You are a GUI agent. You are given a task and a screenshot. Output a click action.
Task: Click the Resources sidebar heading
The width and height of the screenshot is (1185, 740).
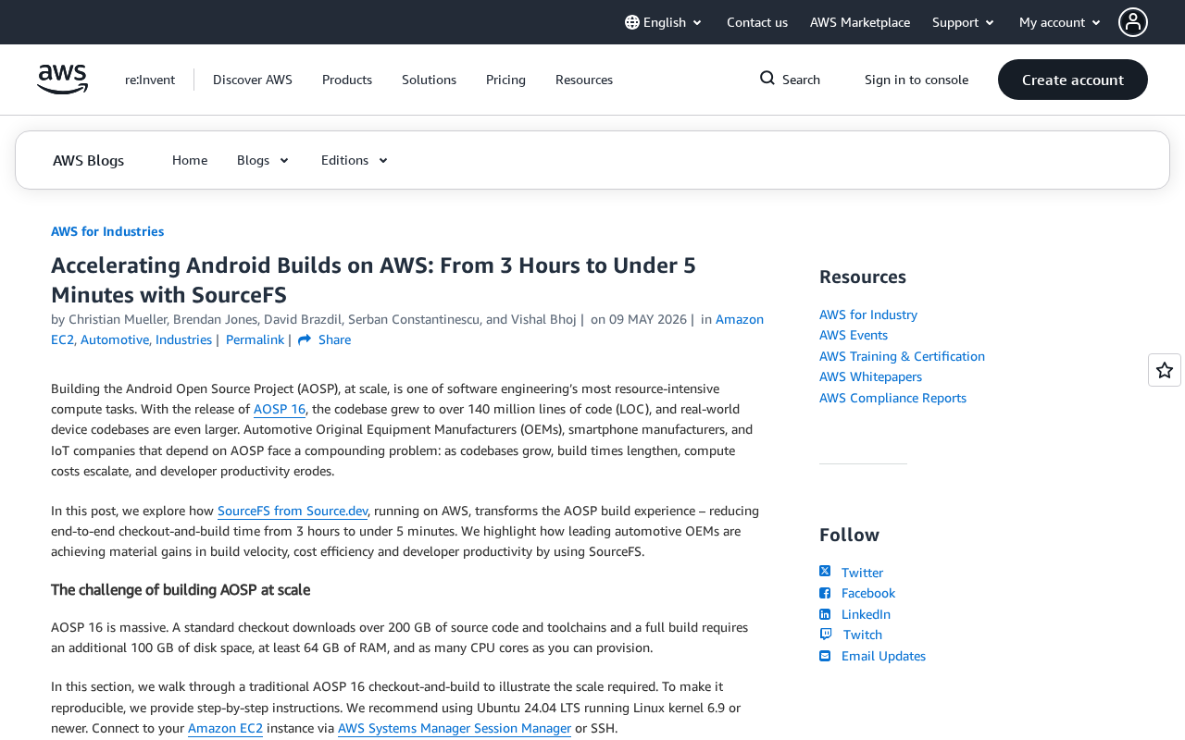click(x=863, y=277)
